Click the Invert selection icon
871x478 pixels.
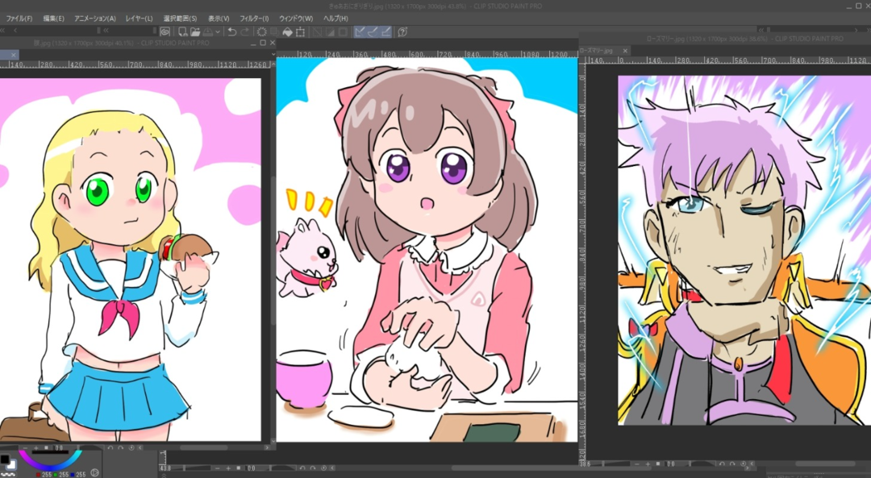[330, 31]
